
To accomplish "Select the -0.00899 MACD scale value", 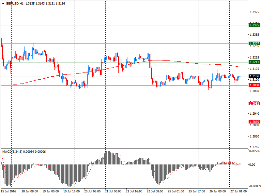I will tap(254, 186).
